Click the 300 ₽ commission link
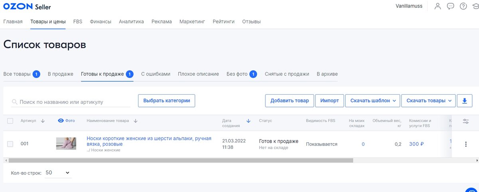The height and width of the screenshot is (192, 479). (416, 144)
